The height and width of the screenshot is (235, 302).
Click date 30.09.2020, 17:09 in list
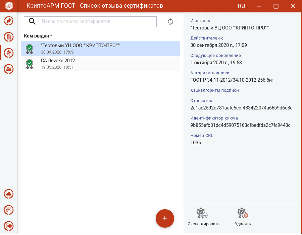pyautogui.click(x=57, y=52)
